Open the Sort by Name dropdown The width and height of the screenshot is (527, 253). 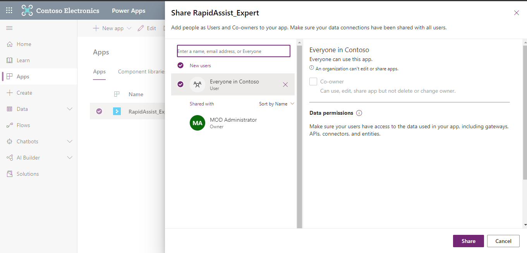click(x=276, y=104)
